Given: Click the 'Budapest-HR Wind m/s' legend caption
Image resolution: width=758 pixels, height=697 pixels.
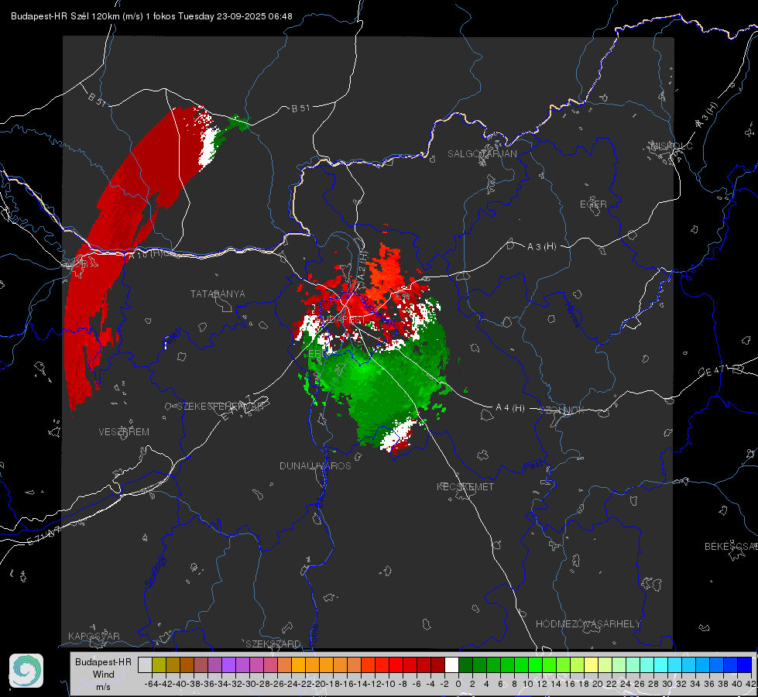Looking at the screenshot, I should click(x=103, y=675).
